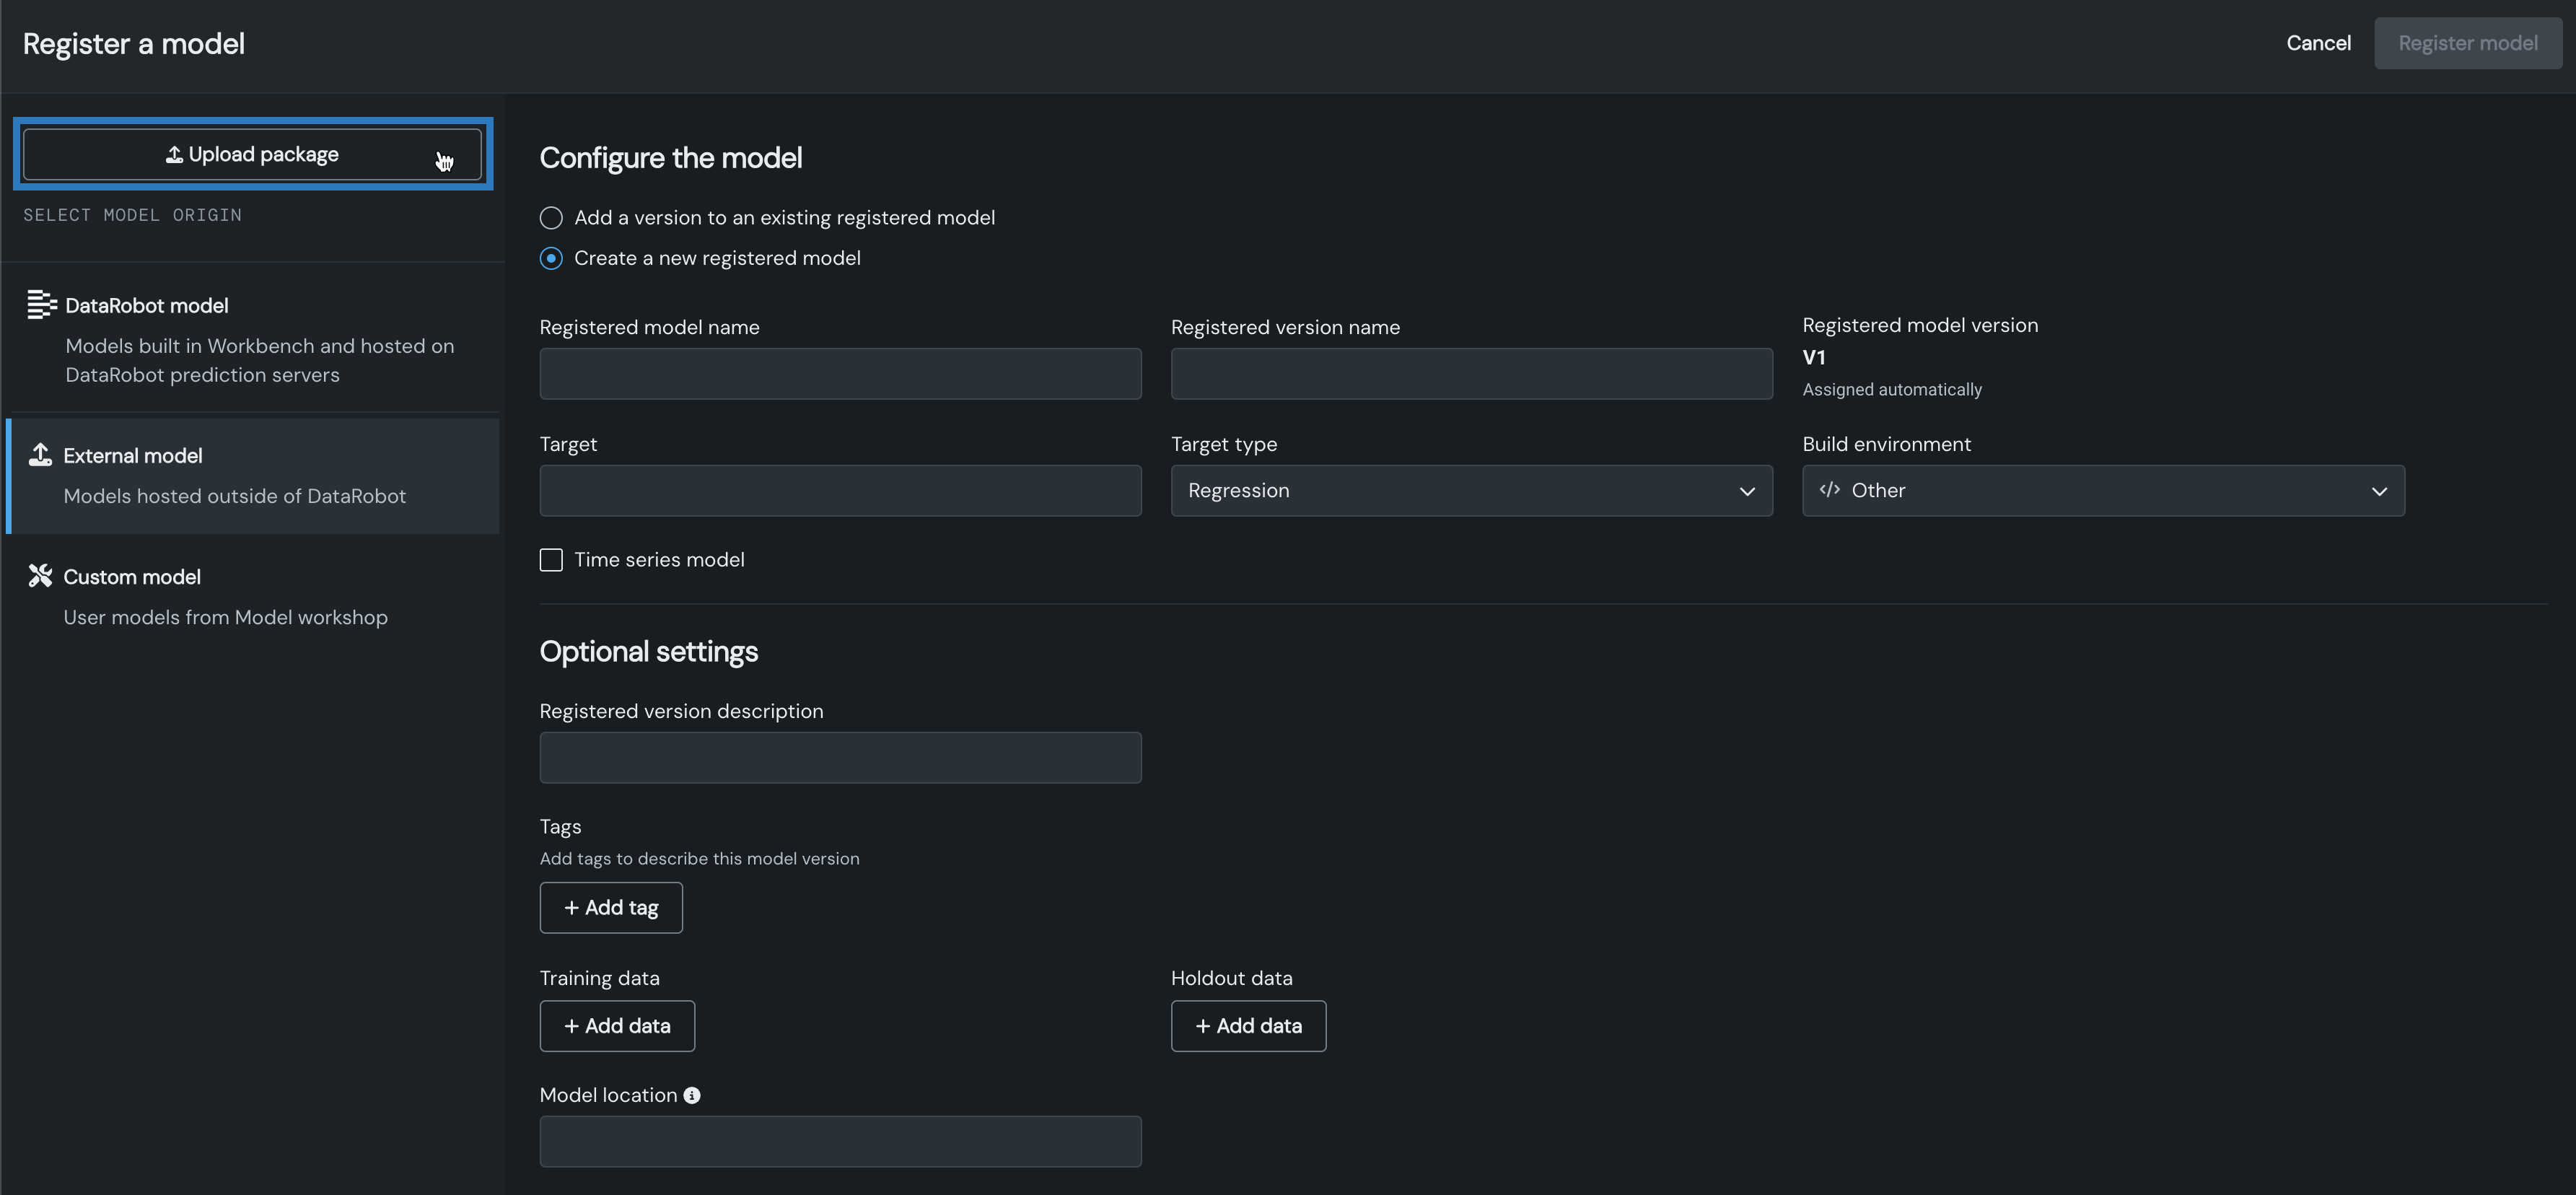Select the DataRobot model origin
The height and width of the screenshot is (1195, 2576).
[x=252, y=338]
